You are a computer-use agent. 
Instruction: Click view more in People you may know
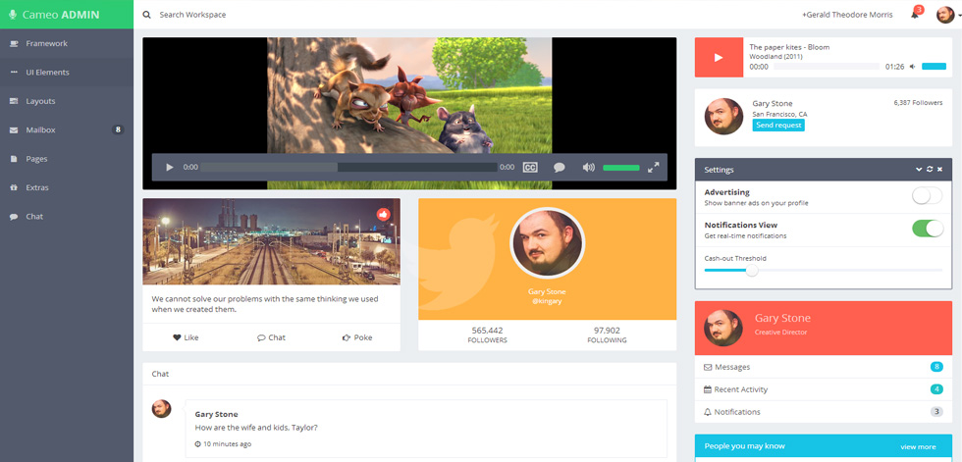click(918, 446)
